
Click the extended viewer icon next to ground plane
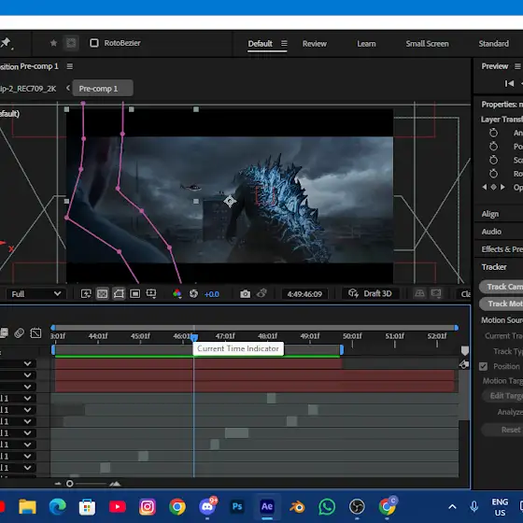click(x=436, y=293)
